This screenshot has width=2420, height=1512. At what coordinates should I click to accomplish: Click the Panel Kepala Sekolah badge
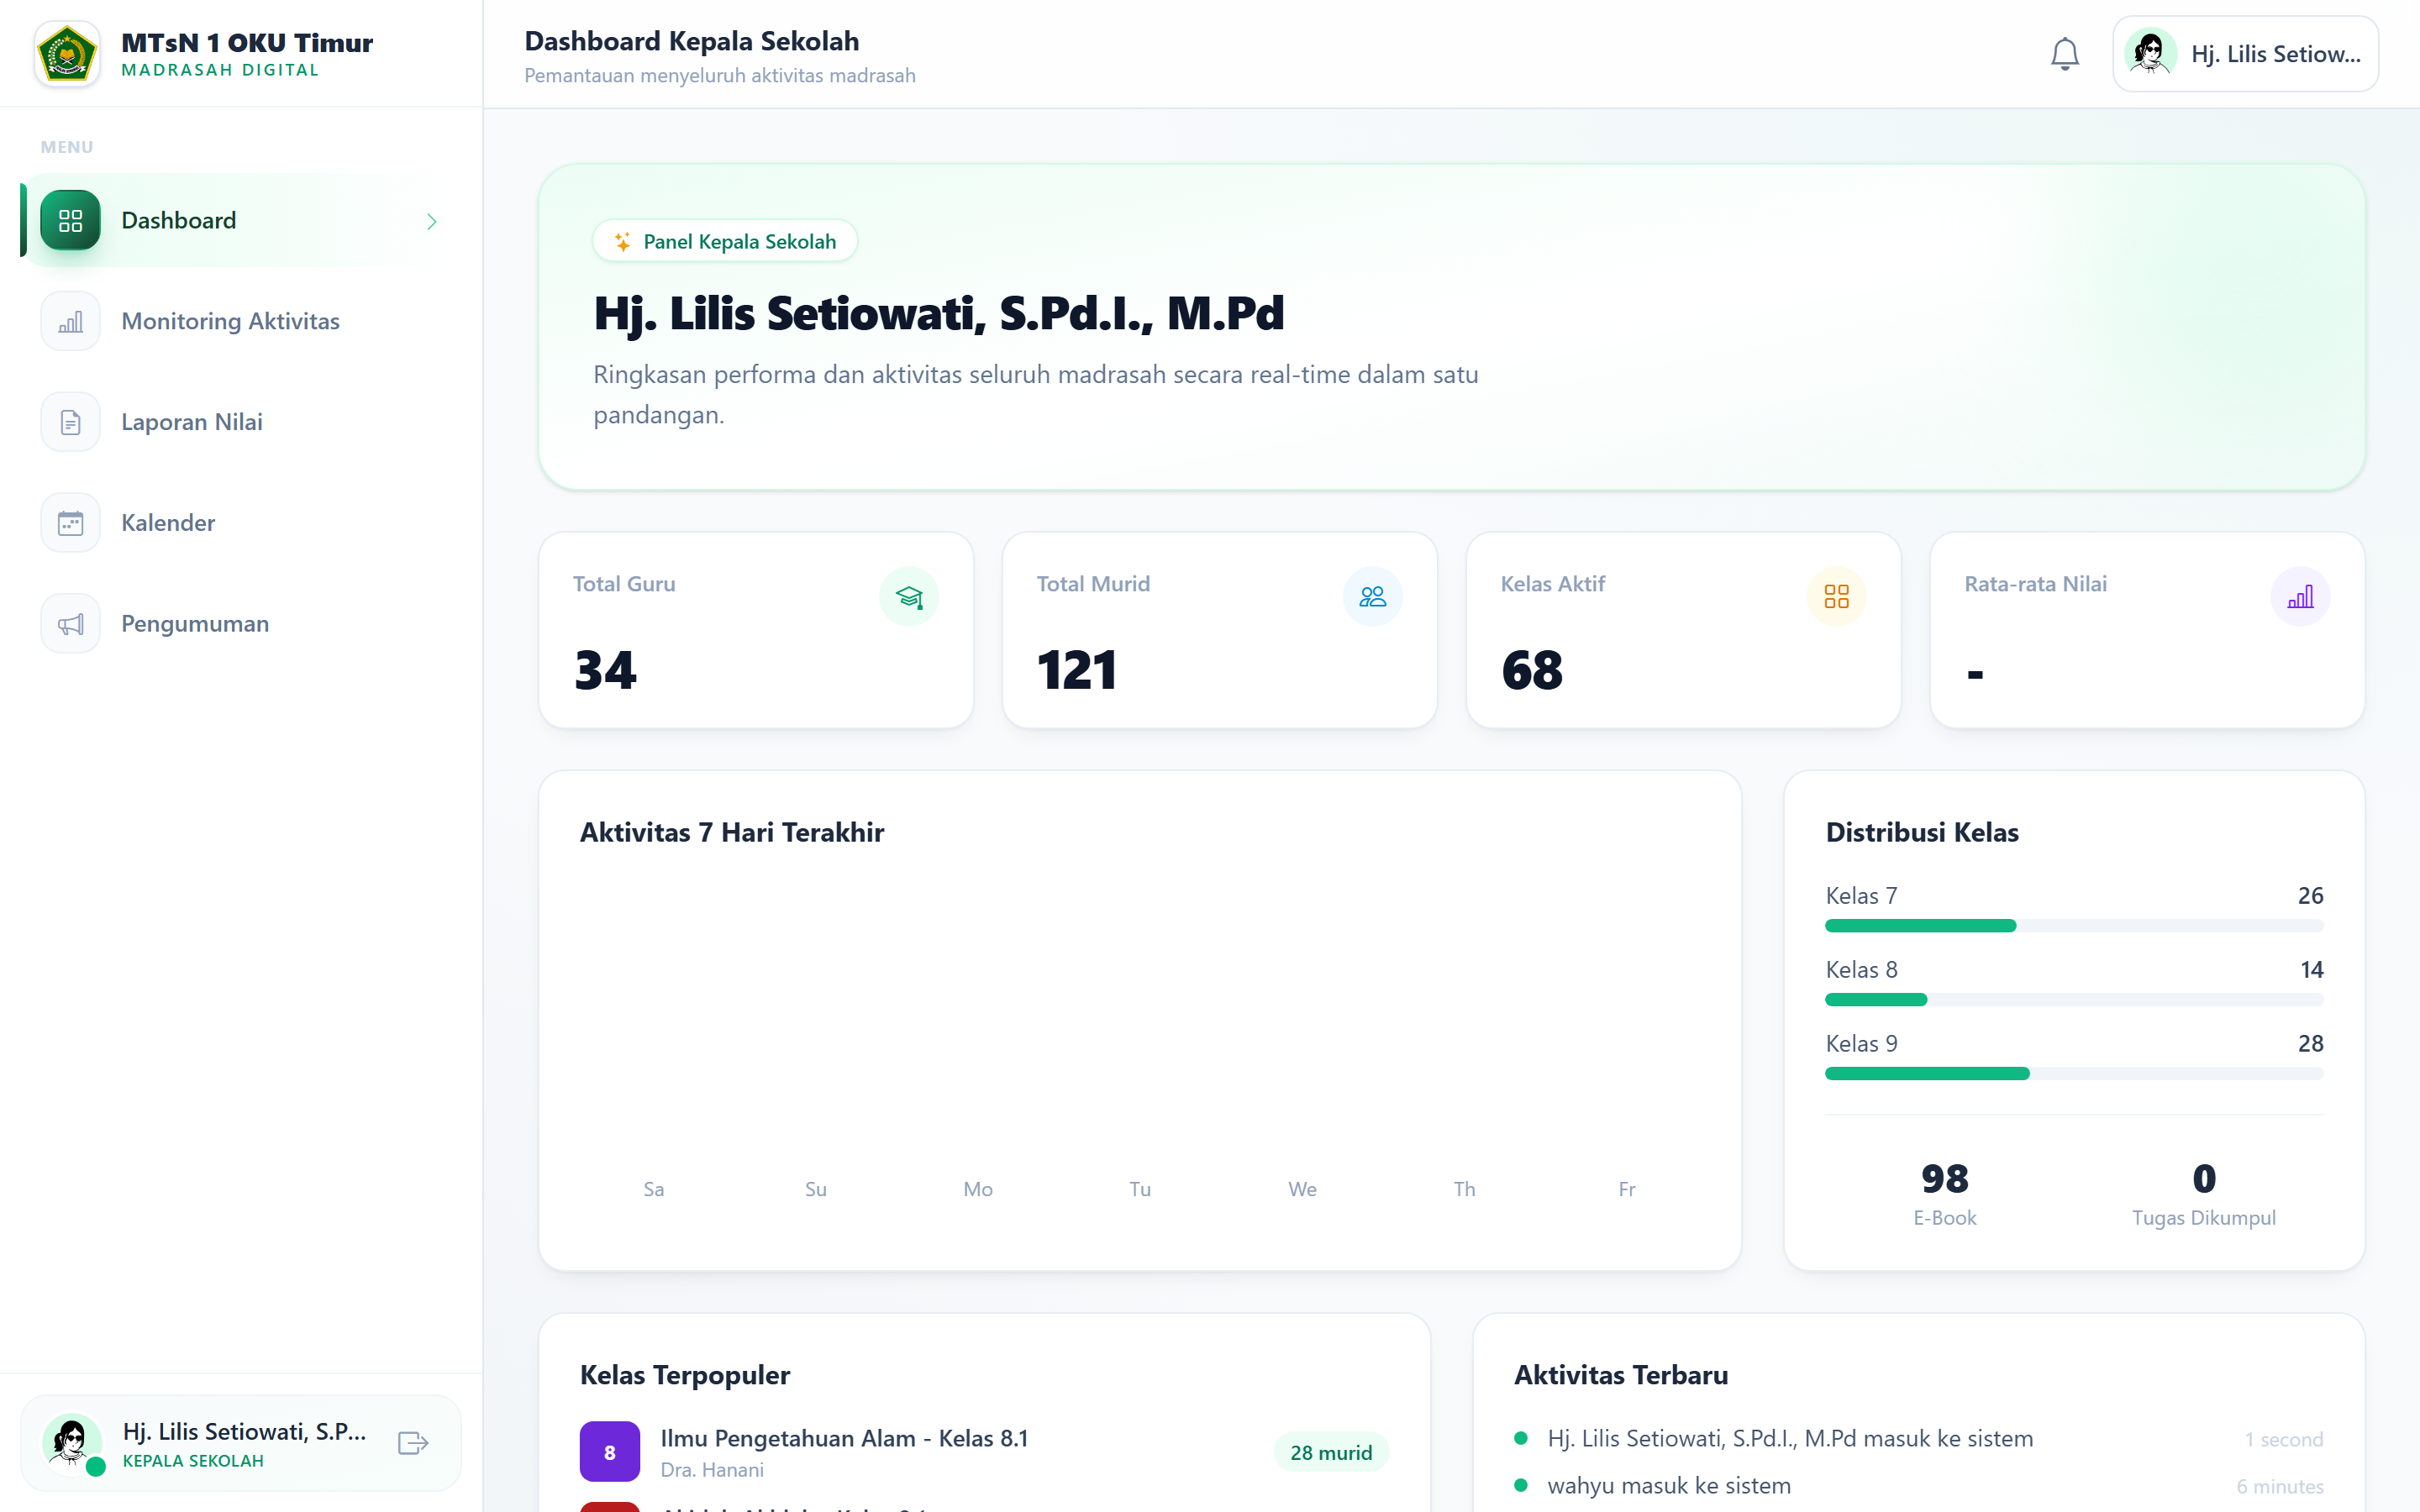coord(725,242)
